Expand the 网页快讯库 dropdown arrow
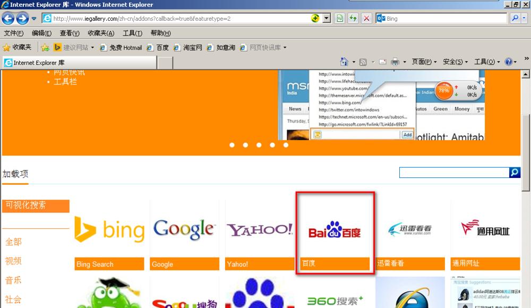The height and width of the screenshot is (308, 531). [x=285, y=47]
